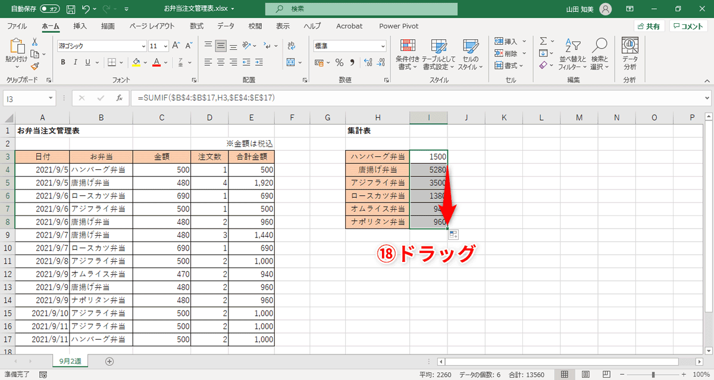Screen dimensions: 714x380
Task: Align text right in cell
Action: tap(234, 62)
